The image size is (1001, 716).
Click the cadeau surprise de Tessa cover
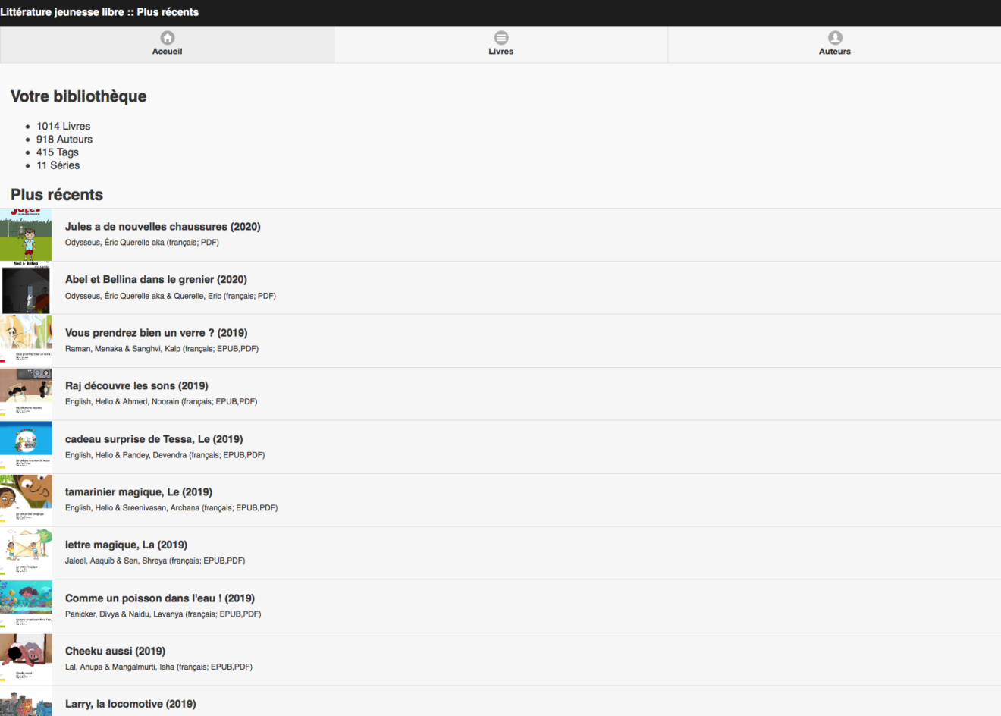[27, 447]
